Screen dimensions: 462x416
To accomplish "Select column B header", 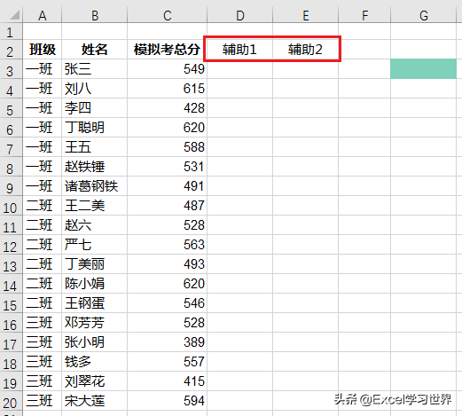I will (95, 15).
